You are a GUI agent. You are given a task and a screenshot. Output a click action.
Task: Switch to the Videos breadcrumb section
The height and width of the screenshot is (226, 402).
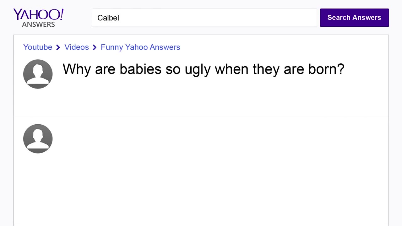[x=76, y=47]
